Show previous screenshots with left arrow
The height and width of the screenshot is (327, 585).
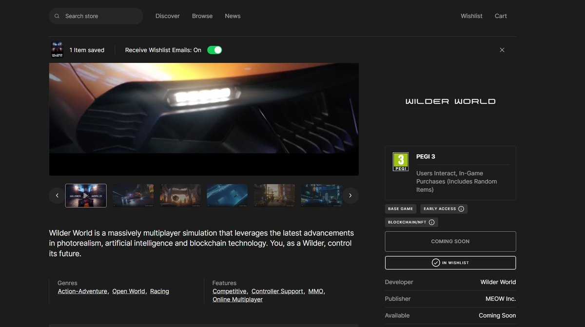pos(57,195)
